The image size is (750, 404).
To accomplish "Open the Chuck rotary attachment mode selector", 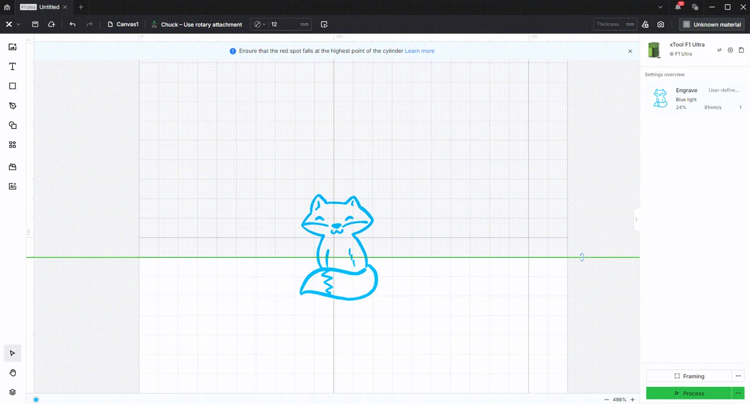I will (197, 24).
